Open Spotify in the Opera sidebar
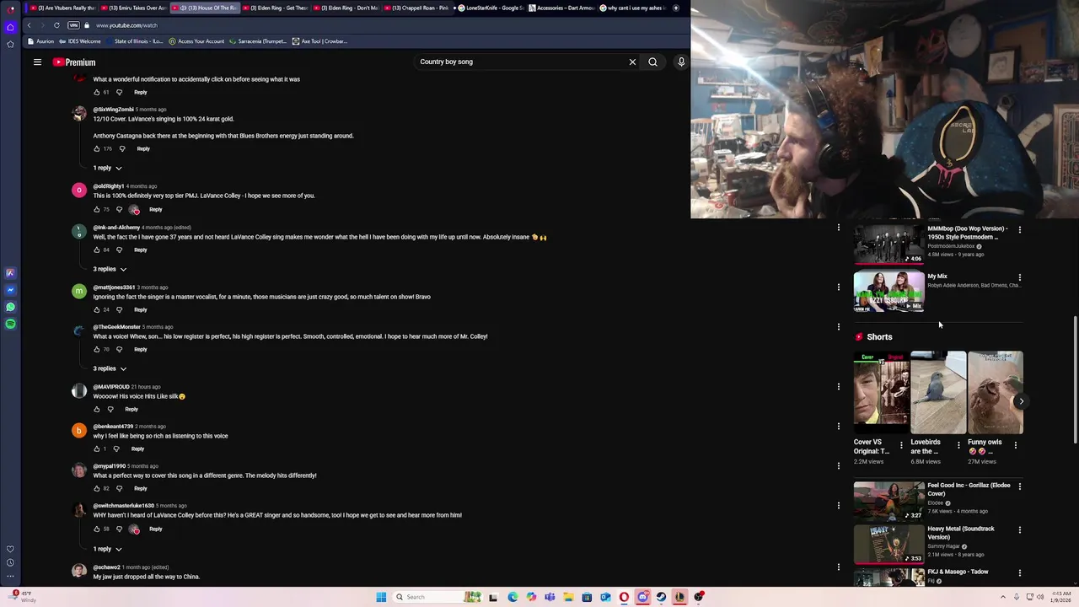This screenshot has height=607, width=1079. 10,324
